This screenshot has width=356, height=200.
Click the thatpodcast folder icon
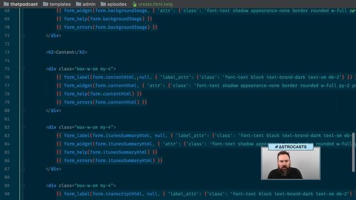(x=6, y=4)
